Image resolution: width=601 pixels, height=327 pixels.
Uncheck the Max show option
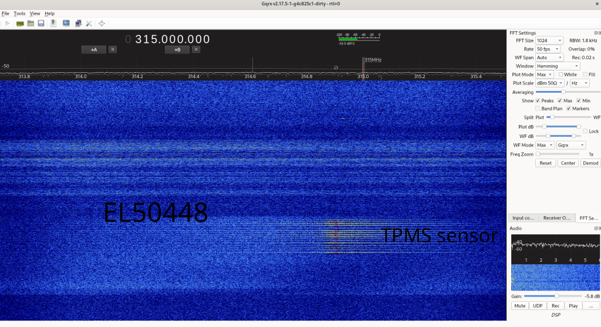click(560, 100)
